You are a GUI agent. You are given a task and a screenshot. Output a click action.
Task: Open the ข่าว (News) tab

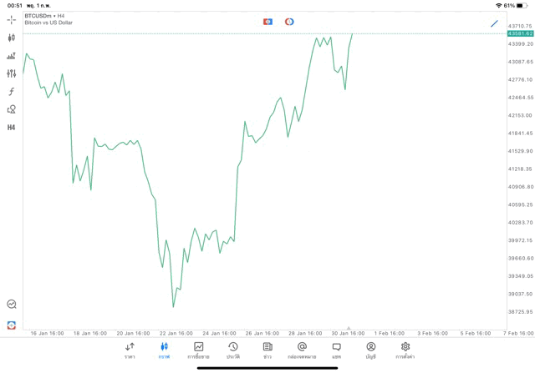tap(267, 350)
